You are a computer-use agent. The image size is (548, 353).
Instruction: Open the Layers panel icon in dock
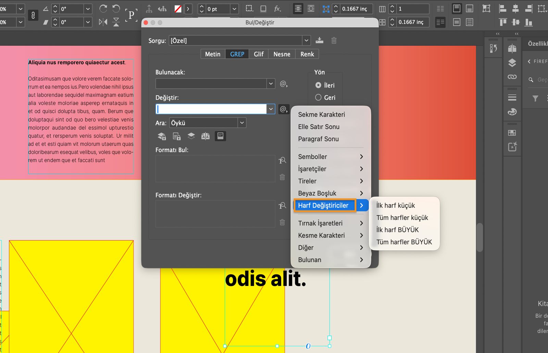pos(512,63)
